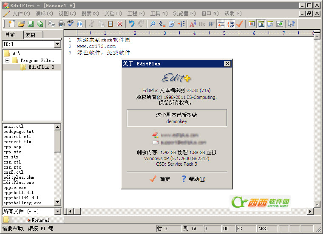Viewport: 323px width, 234px height.
Task: Click the context help arrow icon
Action: click(291, 24)
